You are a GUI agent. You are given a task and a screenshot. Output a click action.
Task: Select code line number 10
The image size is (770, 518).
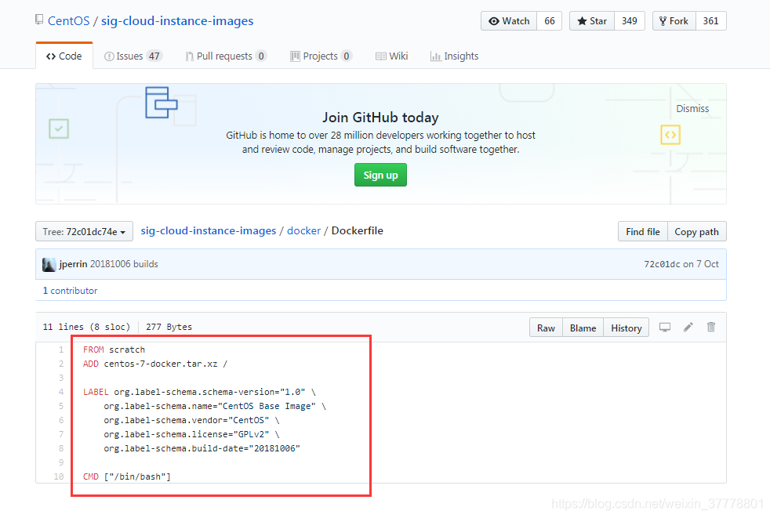[x=59, y=476]
